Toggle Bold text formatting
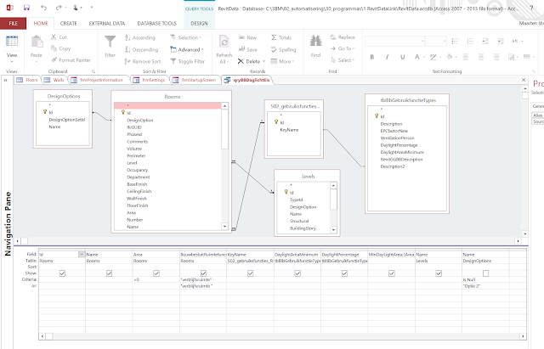This screenshot has height=349, width=544. pos(372,57)
